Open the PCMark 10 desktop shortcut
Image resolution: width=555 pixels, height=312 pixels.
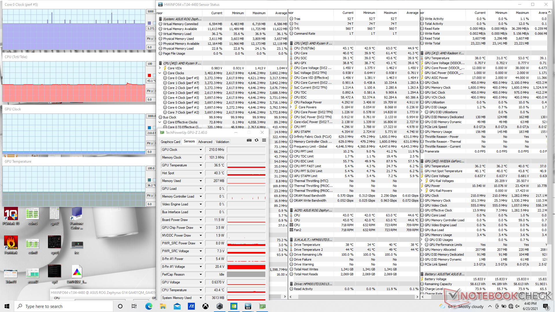point(11,216)
